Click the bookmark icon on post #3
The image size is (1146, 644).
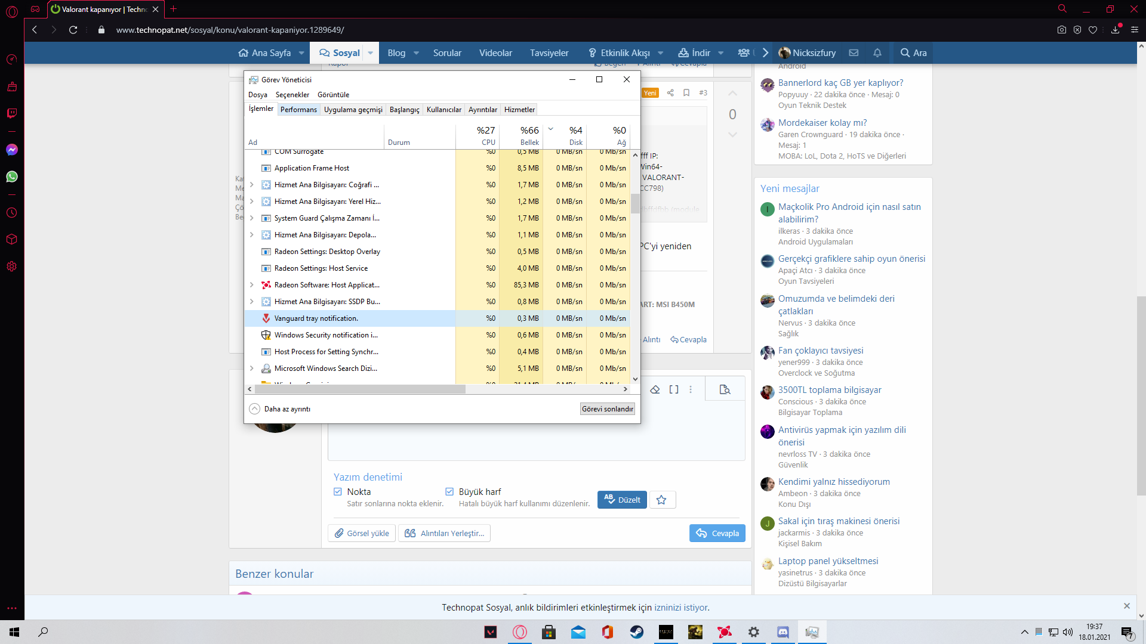[x=686, y=92]
